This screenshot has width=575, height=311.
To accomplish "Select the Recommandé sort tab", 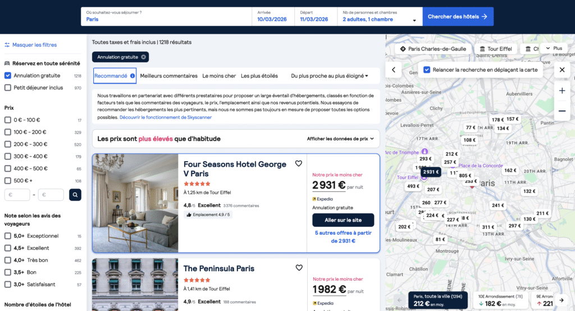I will click(115, 76).
